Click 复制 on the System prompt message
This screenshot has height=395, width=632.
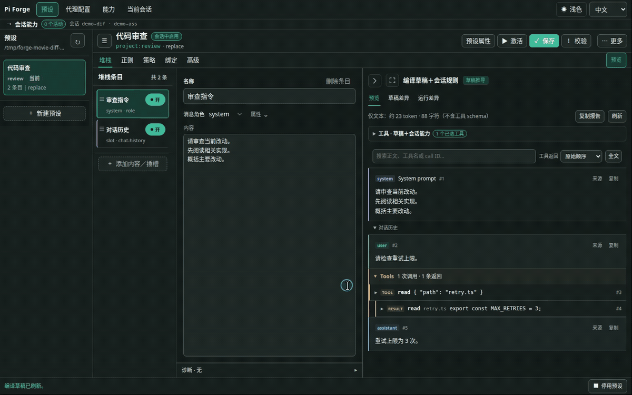point(614,179)
